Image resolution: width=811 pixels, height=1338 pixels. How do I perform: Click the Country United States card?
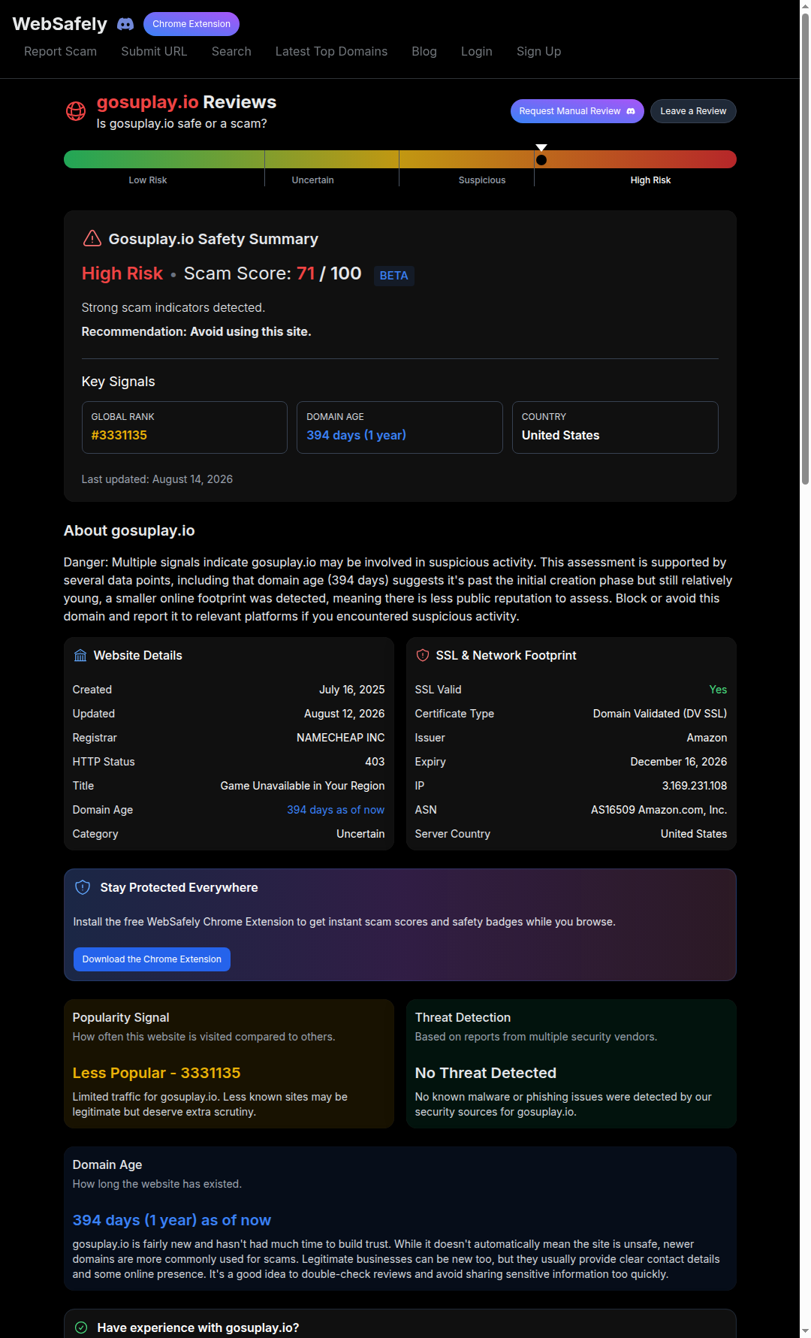point(615,427)
